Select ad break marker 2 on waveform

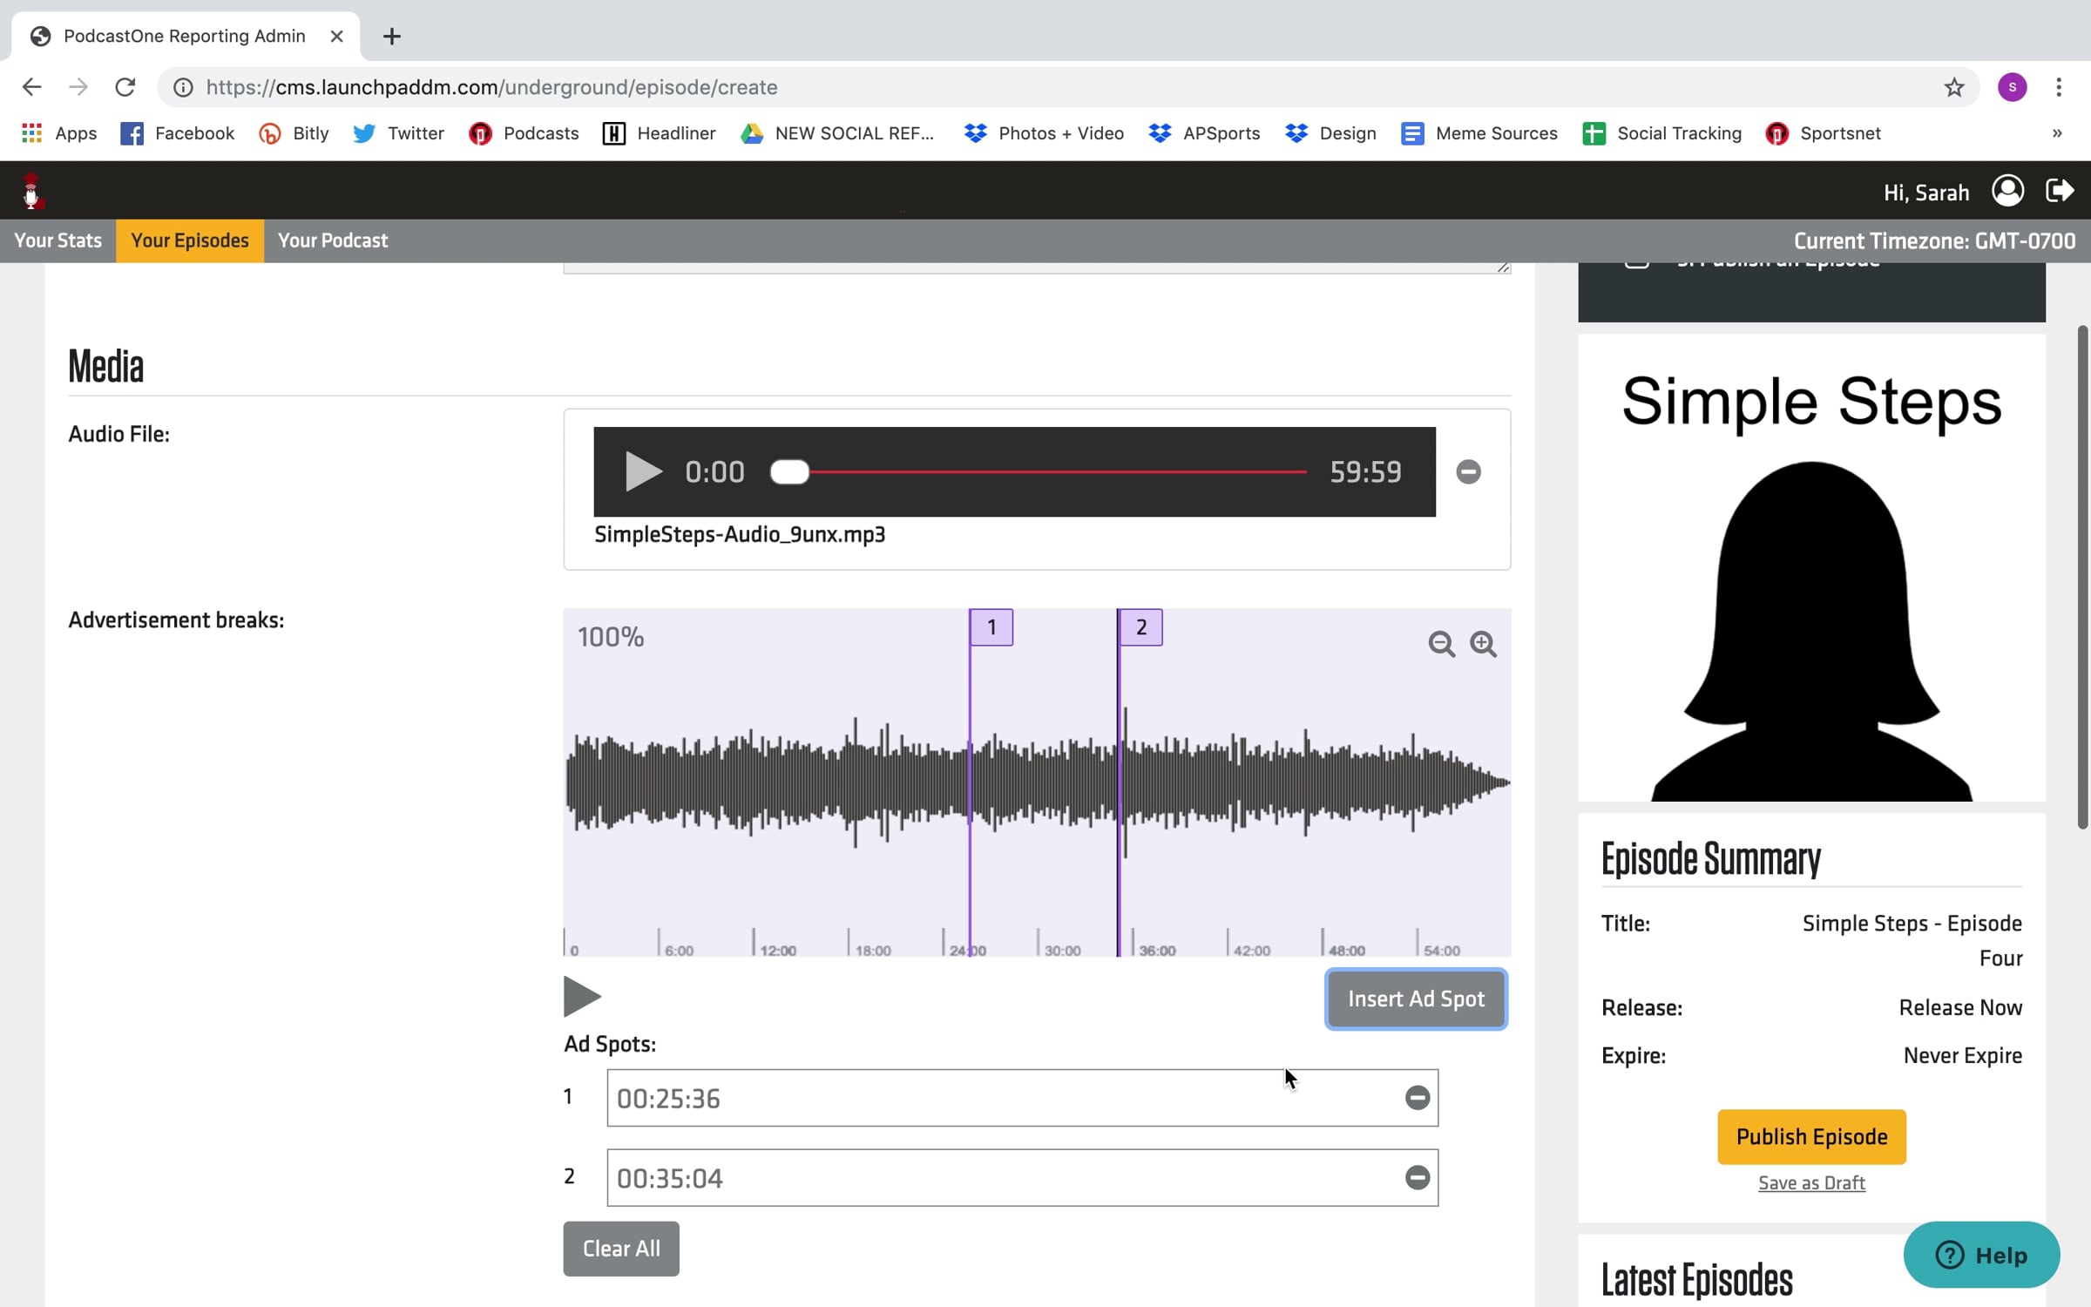[x=1140, y=627]
